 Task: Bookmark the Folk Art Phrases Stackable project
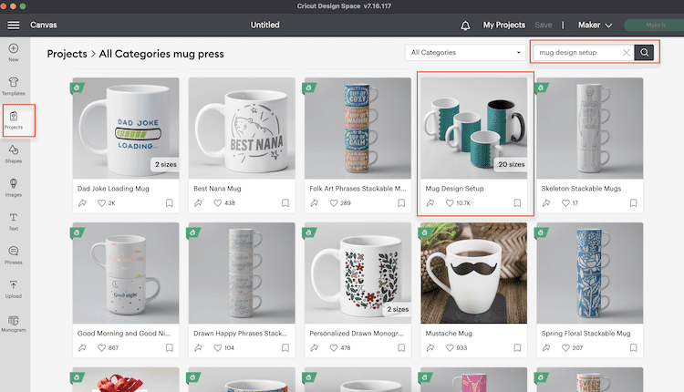(401, 202)
